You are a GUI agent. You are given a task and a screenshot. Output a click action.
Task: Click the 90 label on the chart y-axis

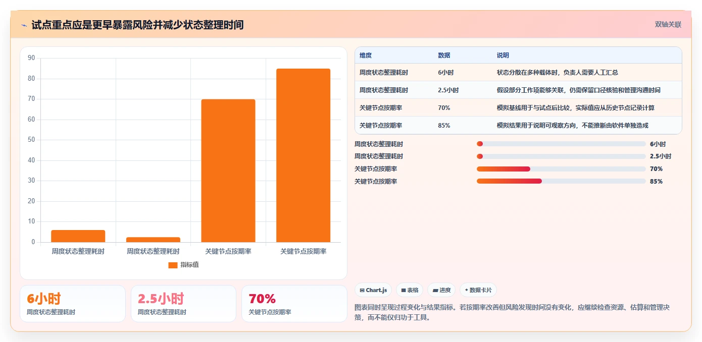(31, 58)
